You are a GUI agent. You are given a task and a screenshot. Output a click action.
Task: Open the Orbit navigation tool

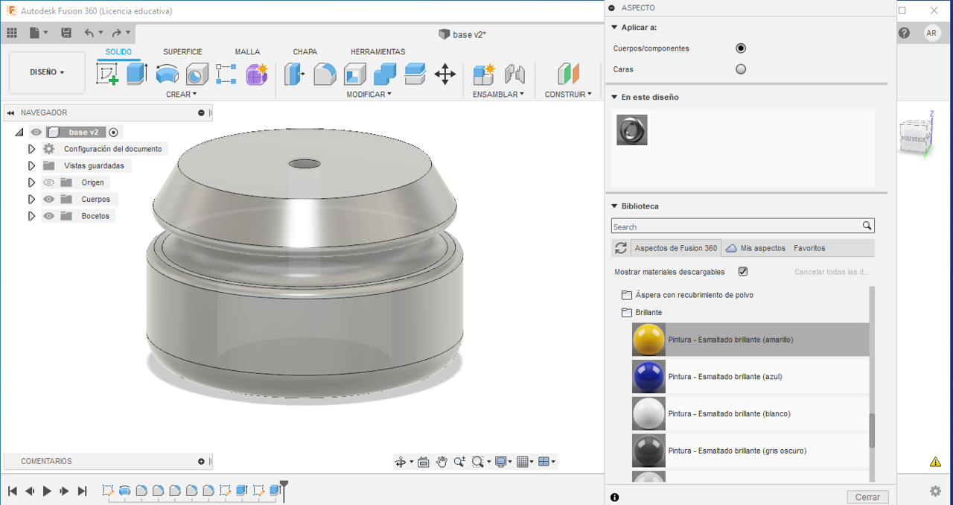pos(401,462)
